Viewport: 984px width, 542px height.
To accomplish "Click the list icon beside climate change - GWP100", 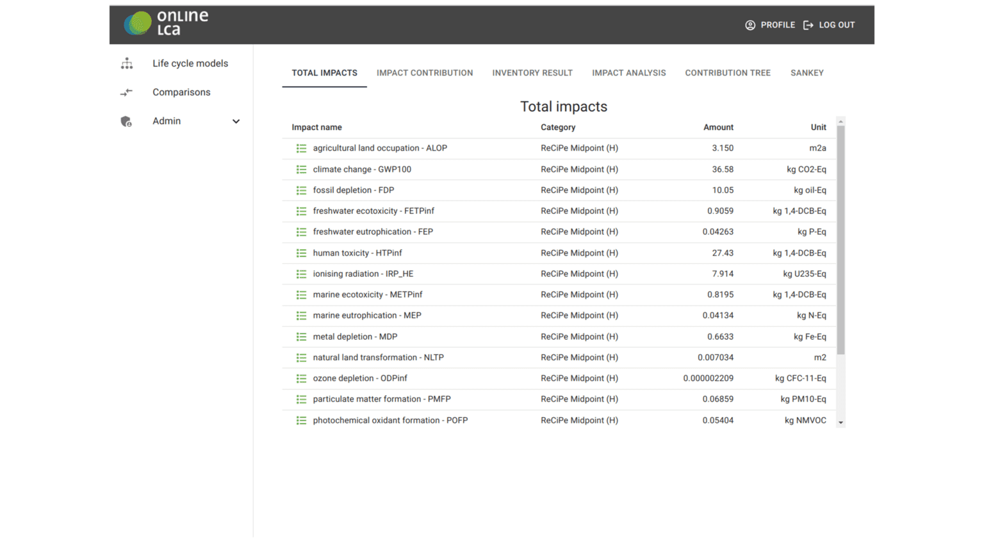I will [x=301, y=170].
